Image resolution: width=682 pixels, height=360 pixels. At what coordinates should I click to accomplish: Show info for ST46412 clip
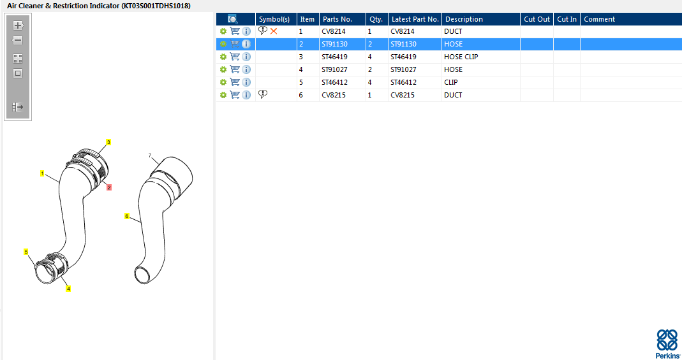[x=246, y=82]
